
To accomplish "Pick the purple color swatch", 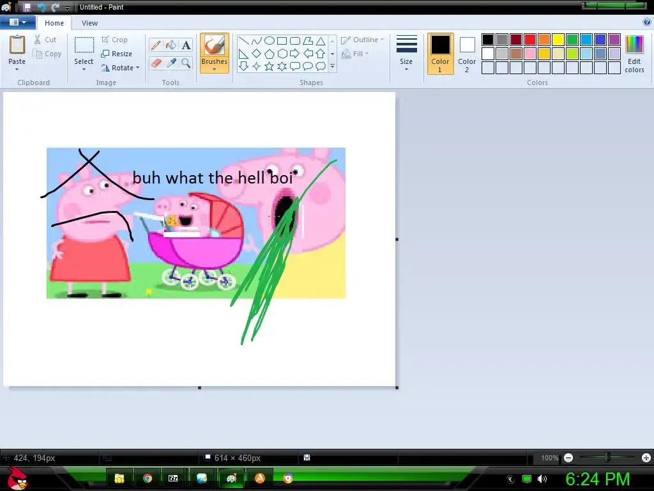I will click(614, 40).
